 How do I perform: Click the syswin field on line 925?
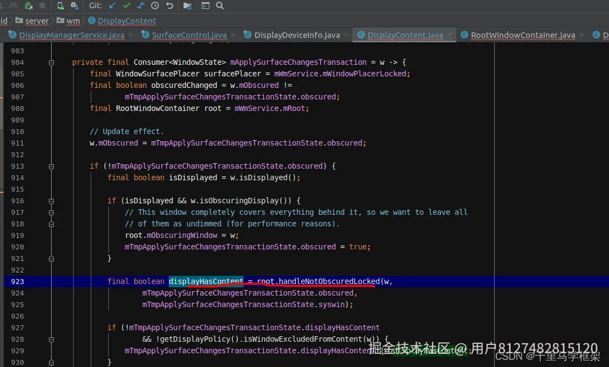coord(331,304)
